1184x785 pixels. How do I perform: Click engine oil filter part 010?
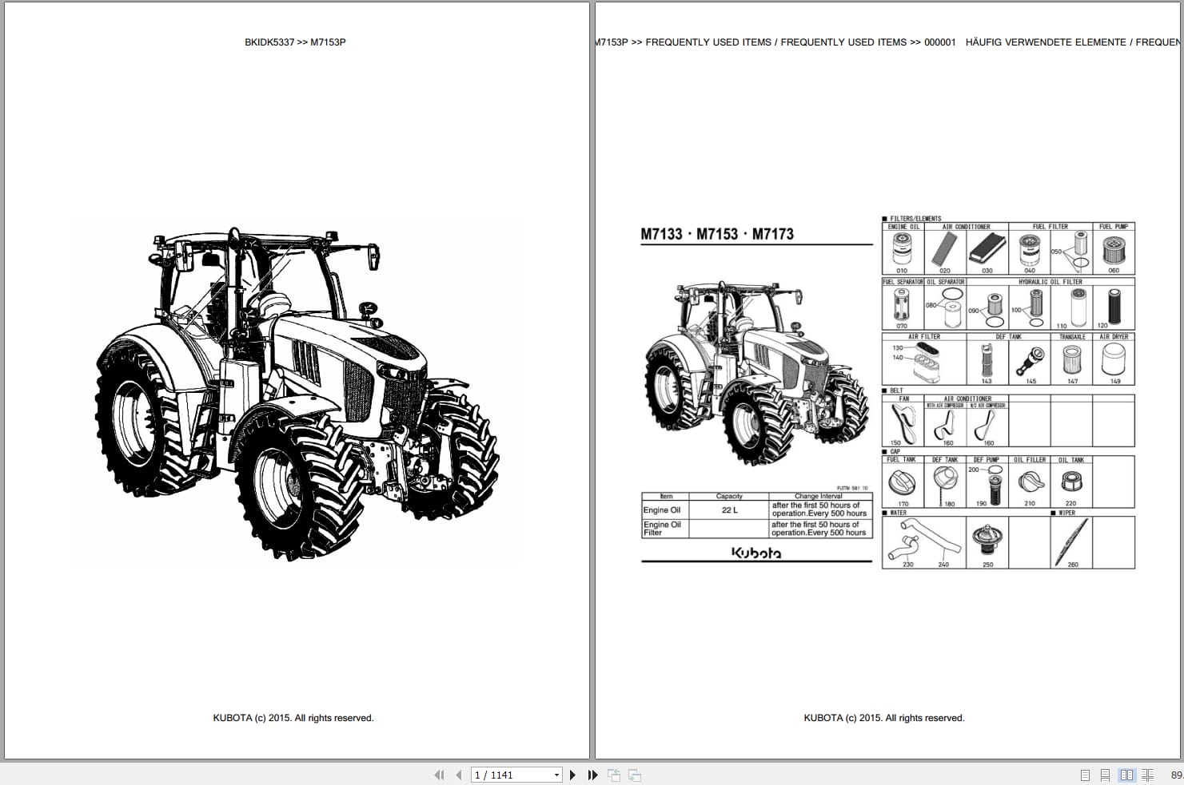click(x=902, y=249)
